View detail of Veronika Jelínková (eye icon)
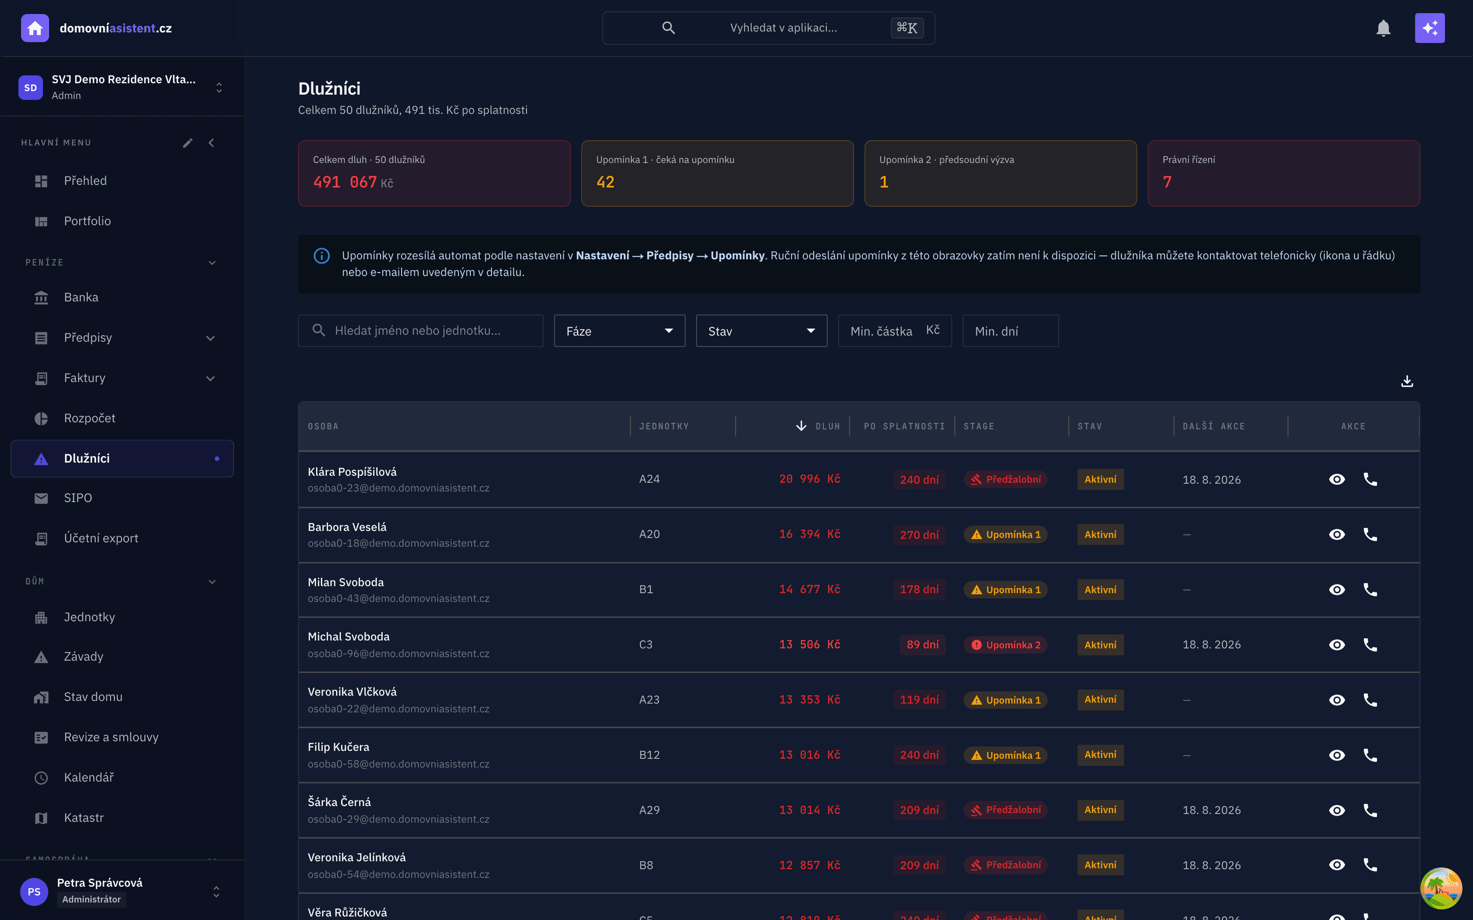The height and width of the screenshot is (920, 1473). (1337, 865)
